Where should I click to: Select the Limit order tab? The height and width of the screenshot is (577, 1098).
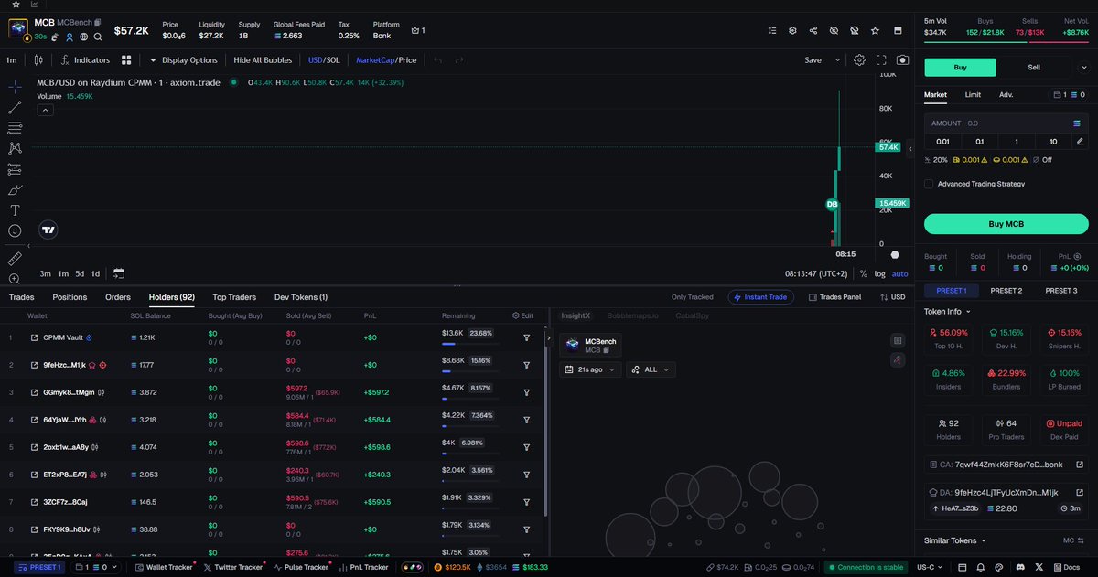[x=973, y=94]
